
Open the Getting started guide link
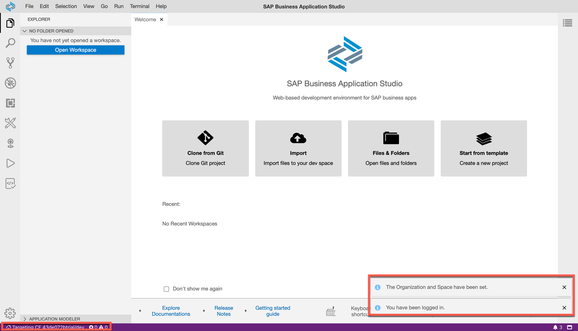point(273,311)
